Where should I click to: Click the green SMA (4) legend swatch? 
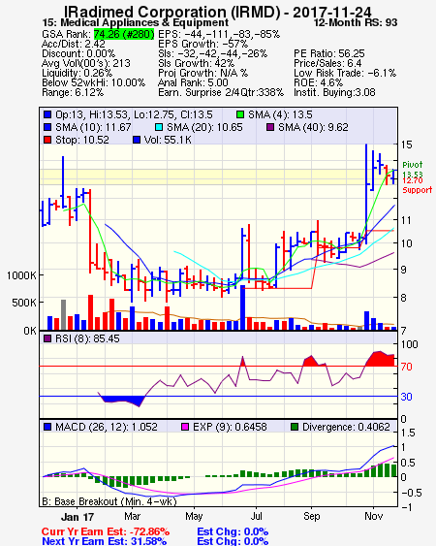240,114
